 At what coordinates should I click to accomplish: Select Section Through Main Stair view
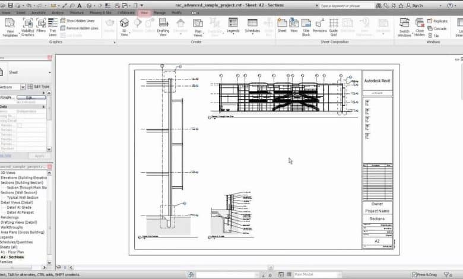click(x=27, y=188)
